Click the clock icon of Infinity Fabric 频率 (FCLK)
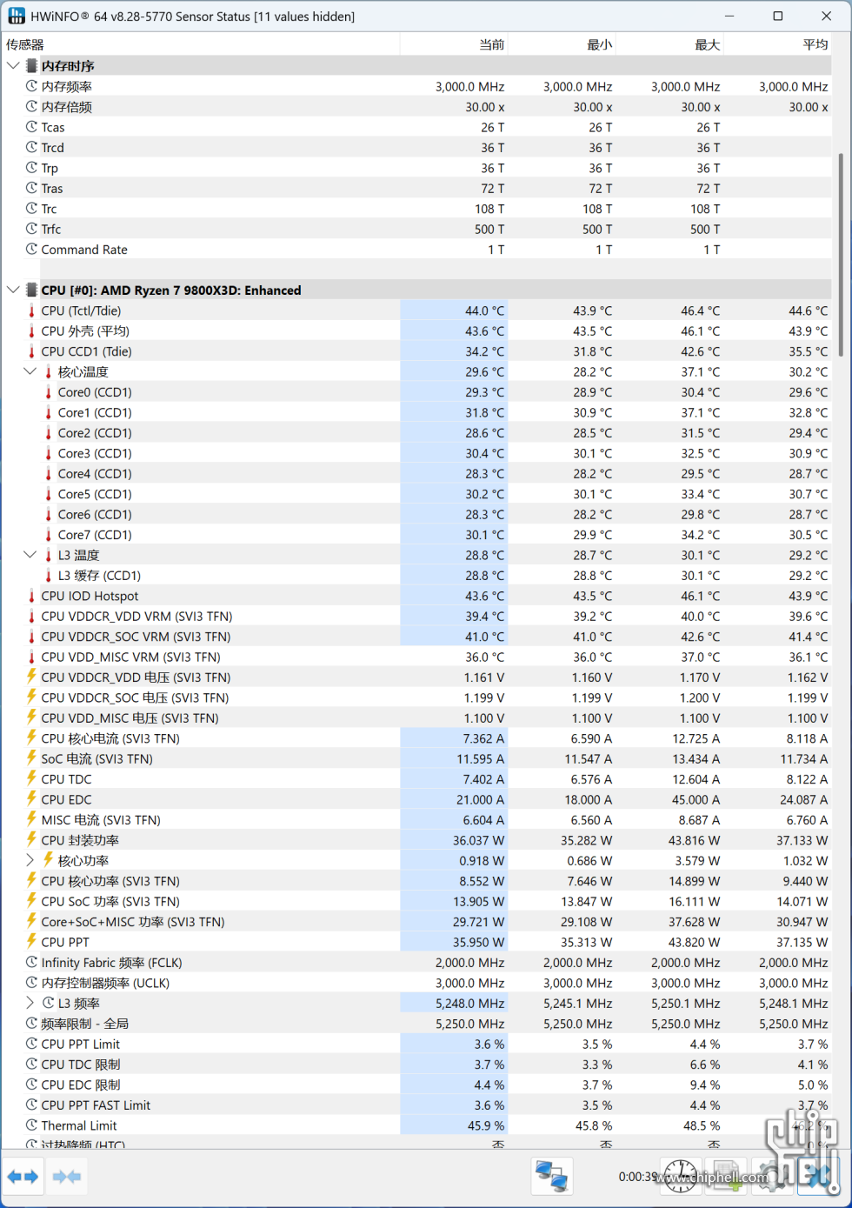Screen dimensions: 852x1208 click(31, 963)
